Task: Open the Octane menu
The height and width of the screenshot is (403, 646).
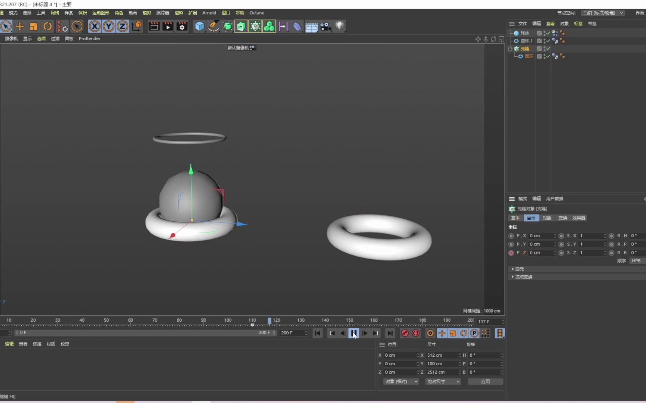Action: pyautogui.click(x=257, y=13)
